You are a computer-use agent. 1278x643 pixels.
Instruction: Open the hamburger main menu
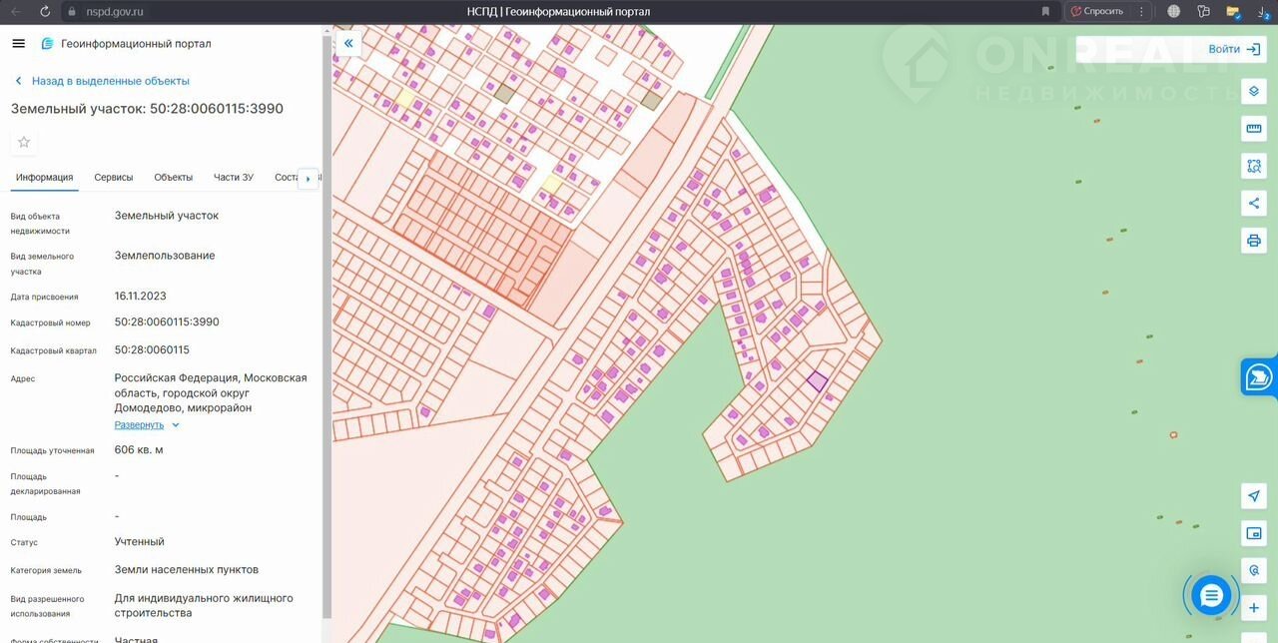18,43
